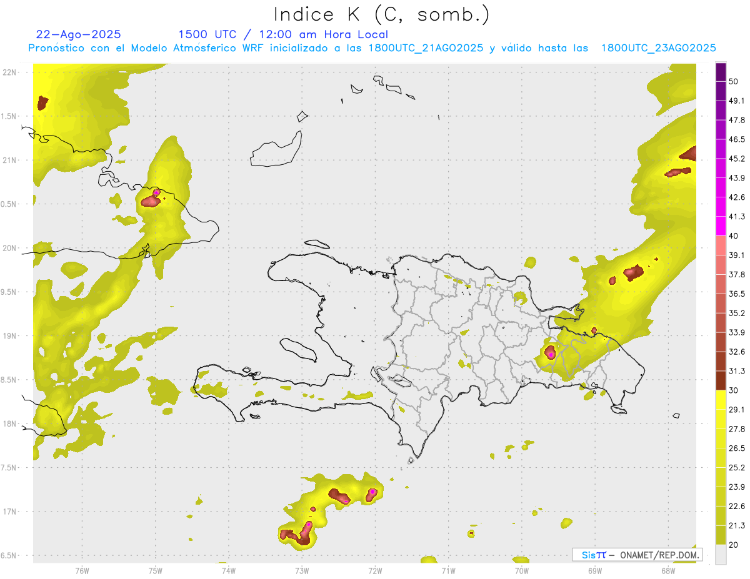Viewport: 750px width, 579px height.
Task: Click the longitude axis label '68W'
Action: [667, 571]
